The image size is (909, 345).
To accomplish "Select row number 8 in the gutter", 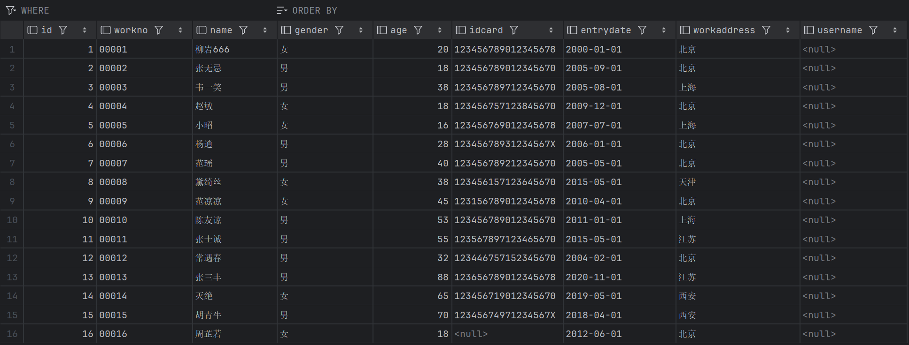I will pos(12,182).
